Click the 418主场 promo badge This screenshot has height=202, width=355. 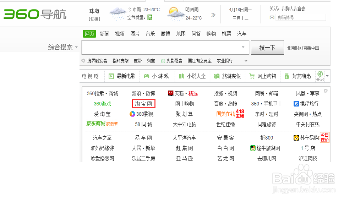point(240,114)
